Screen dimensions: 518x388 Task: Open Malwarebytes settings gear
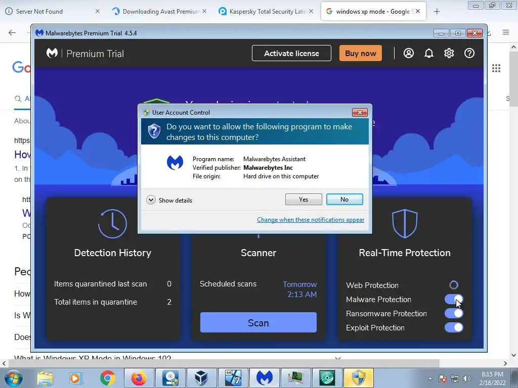(449, 53)
